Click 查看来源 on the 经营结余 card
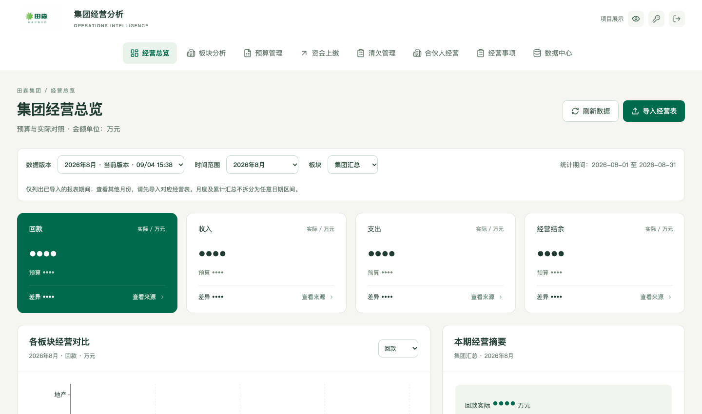 [x=656, y=297]
